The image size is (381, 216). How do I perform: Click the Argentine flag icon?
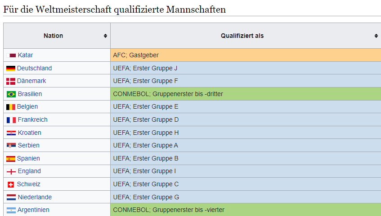[x=11, y=210]
